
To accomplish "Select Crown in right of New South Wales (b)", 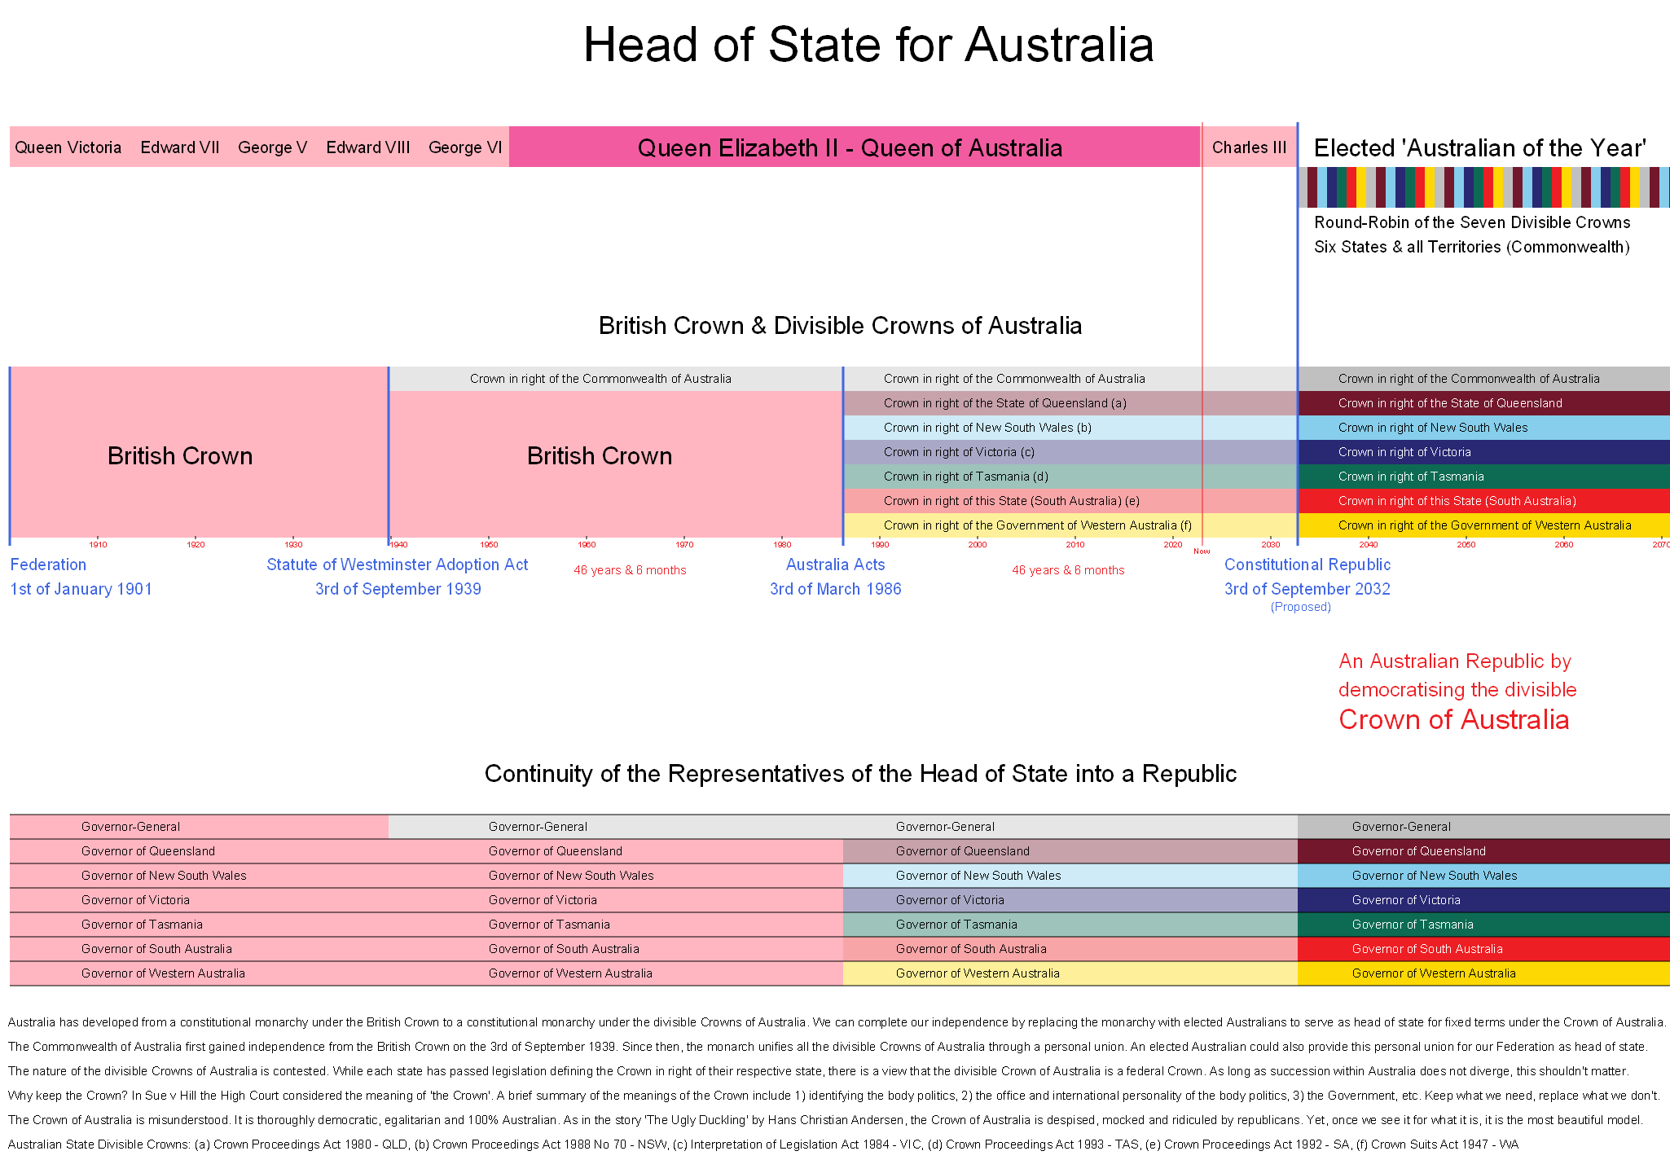I will click(x=987, y=428).
